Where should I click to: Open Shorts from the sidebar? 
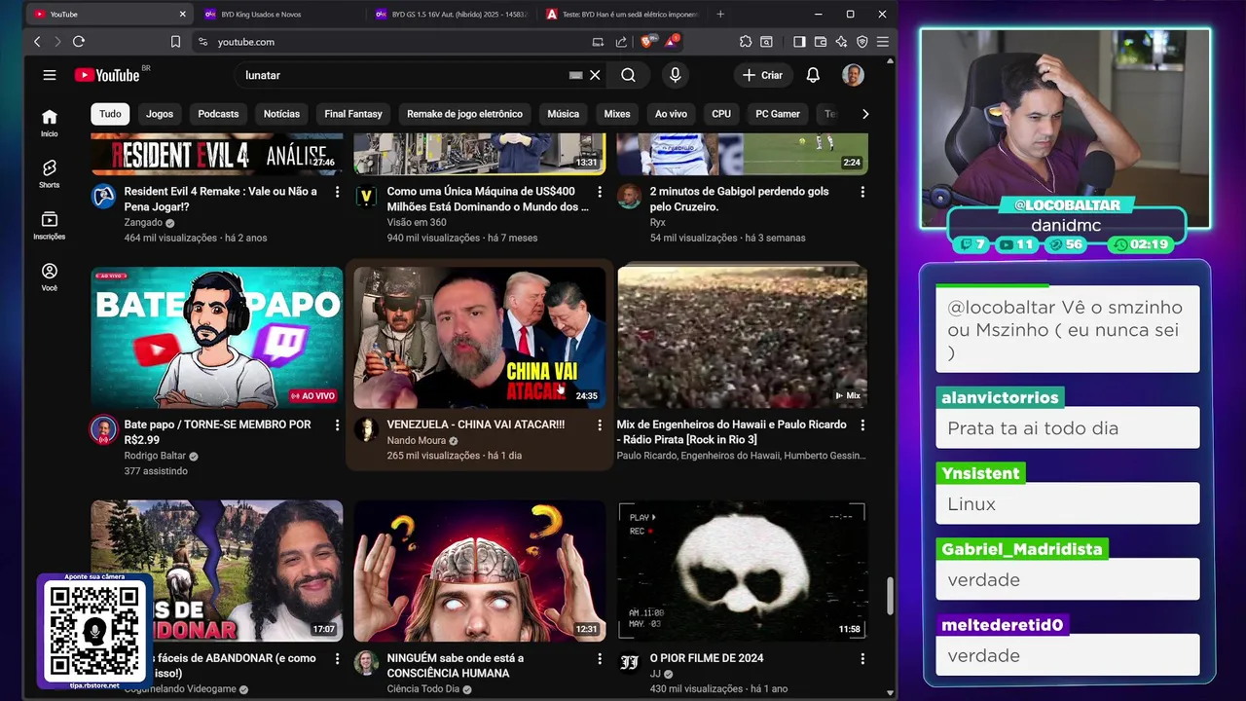[x=50, y=173]
